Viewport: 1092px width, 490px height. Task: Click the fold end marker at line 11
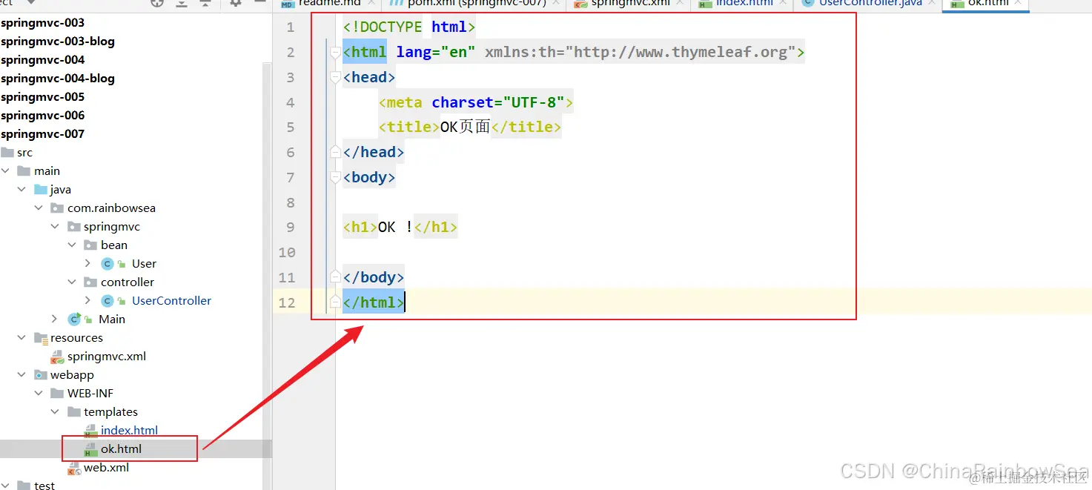click(x=335, y=278)
